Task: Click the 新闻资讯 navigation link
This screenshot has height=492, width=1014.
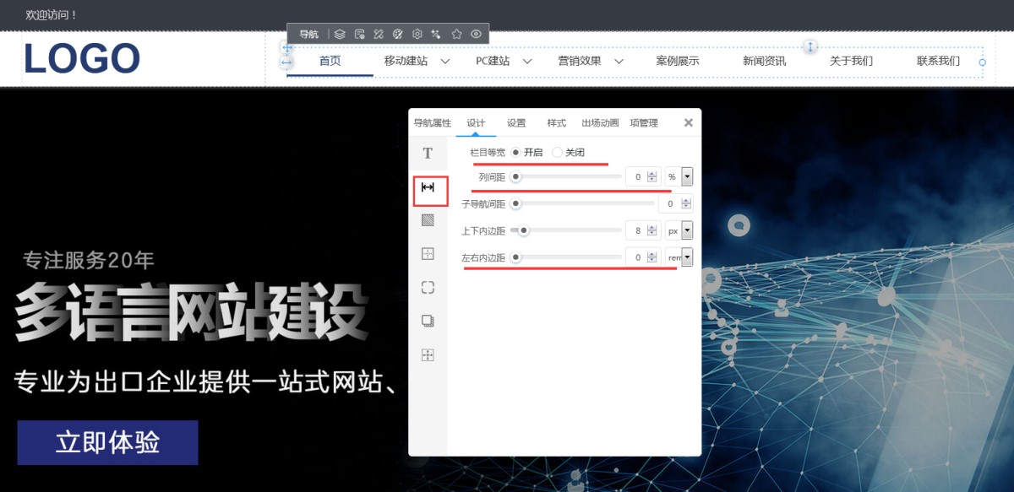Action: [x=764, y=61]
